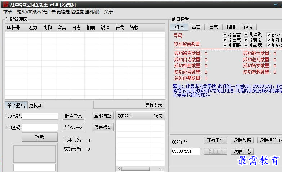Click the 批量导入 button

pyautogui.click(x=74, y=116)
